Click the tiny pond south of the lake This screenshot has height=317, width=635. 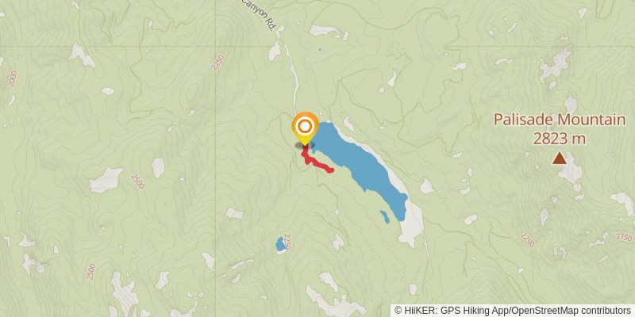pyautogui.click(x=385, y=217)
